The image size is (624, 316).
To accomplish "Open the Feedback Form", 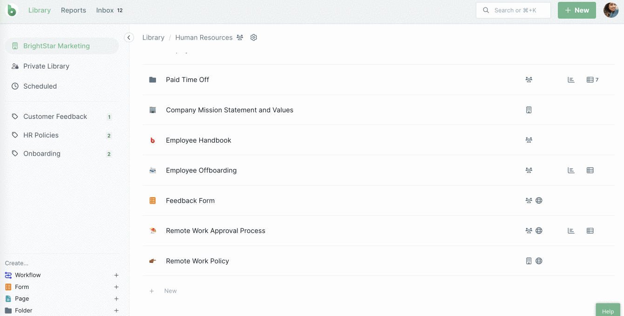I will [190, 200].
